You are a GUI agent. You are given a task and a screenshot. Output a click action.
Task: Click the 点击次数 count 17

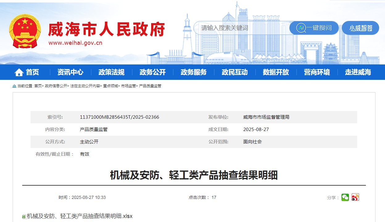tap(214, 197)
